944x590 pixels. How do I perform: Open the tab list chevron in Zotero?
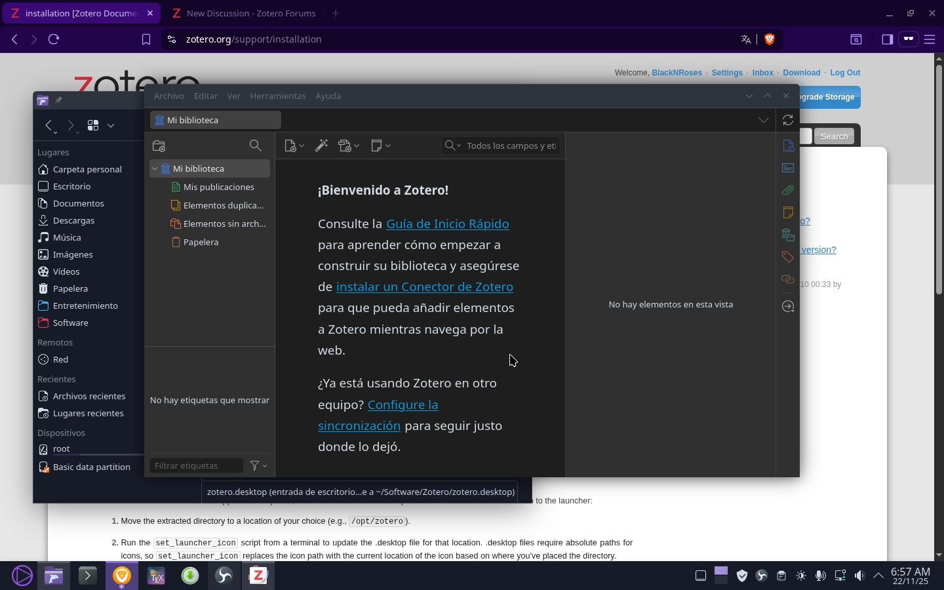pos(763,120)
